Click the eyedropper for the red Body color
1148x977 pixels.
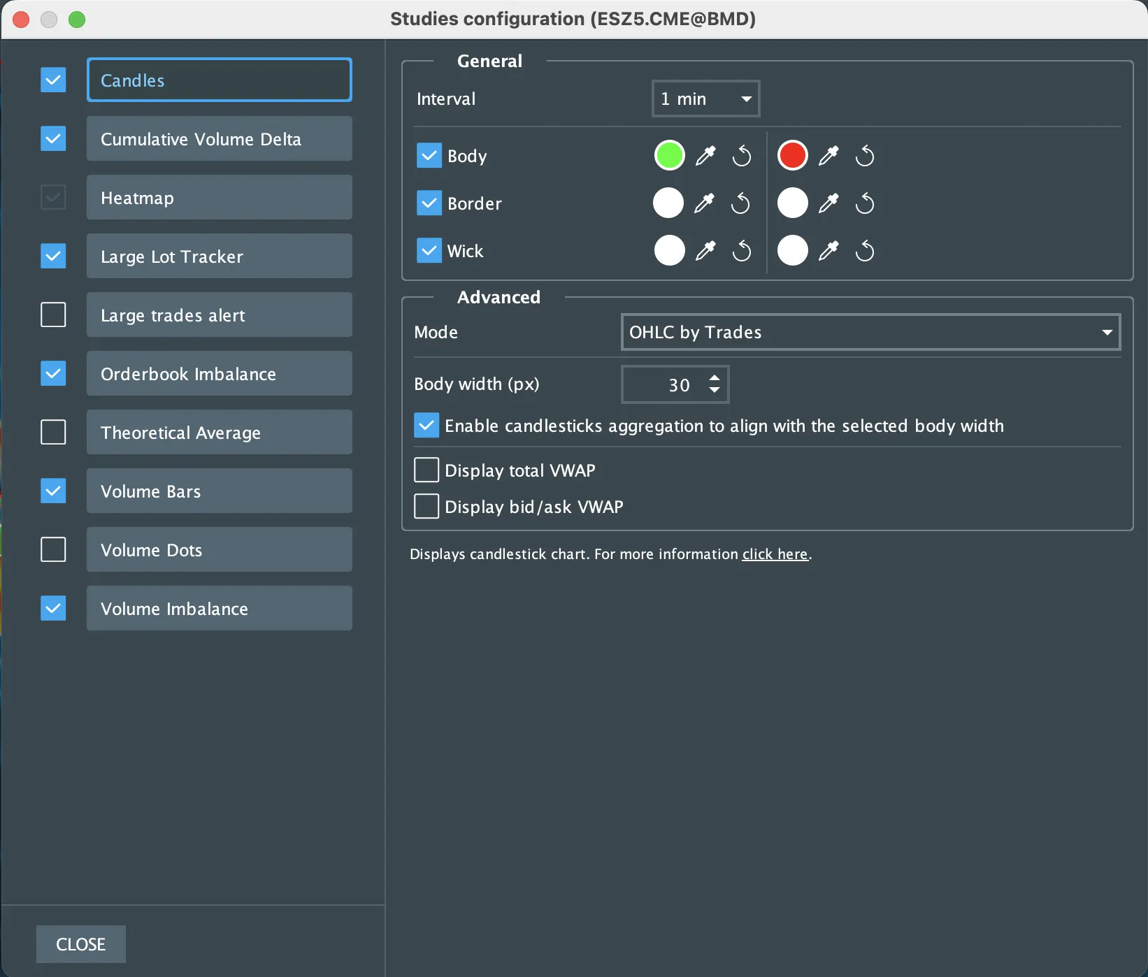[828, 156]
